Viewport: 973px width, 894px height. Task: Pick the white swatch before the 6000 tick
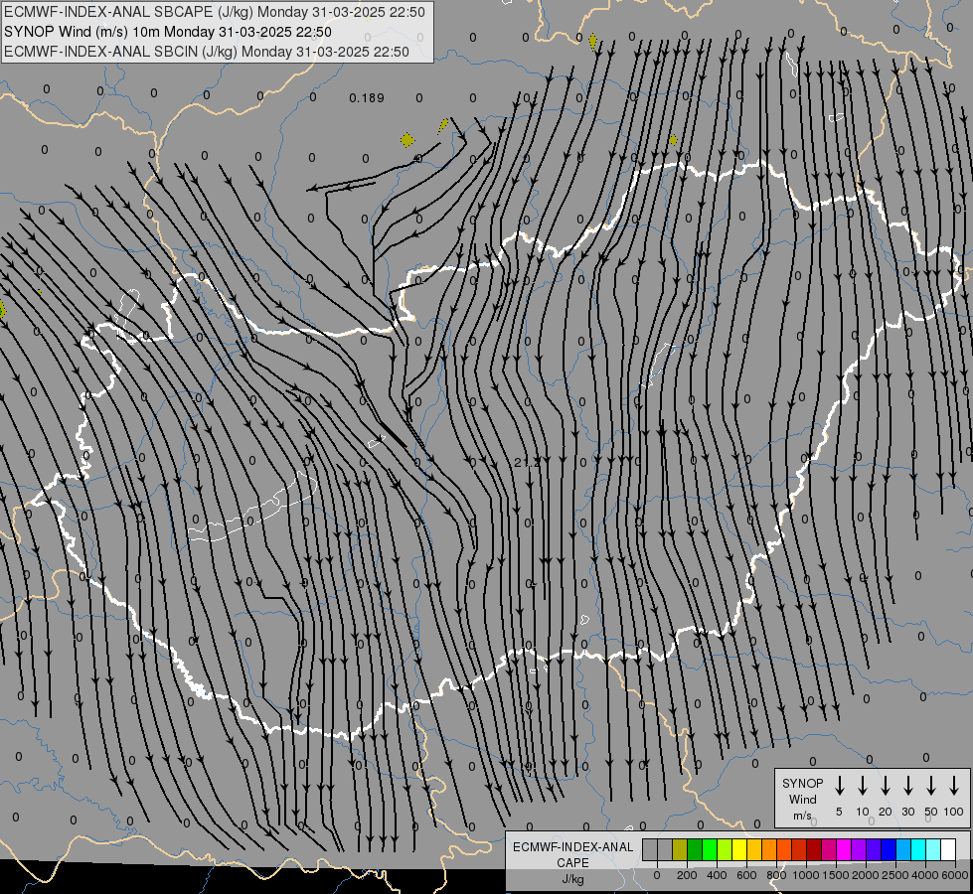(948, 849)
